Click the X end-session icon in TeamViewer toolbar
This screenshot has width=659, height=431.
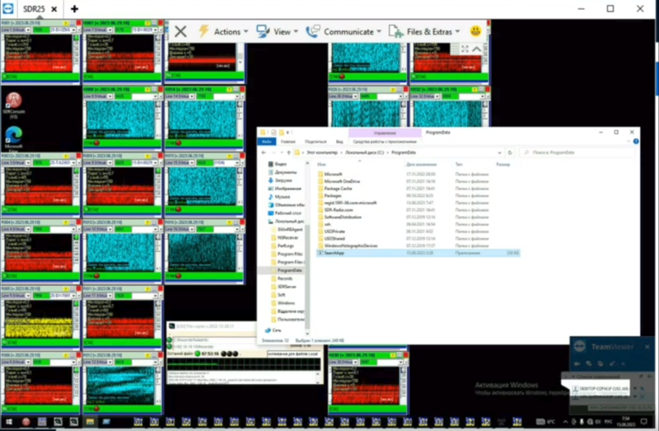[x=180, y=31]
